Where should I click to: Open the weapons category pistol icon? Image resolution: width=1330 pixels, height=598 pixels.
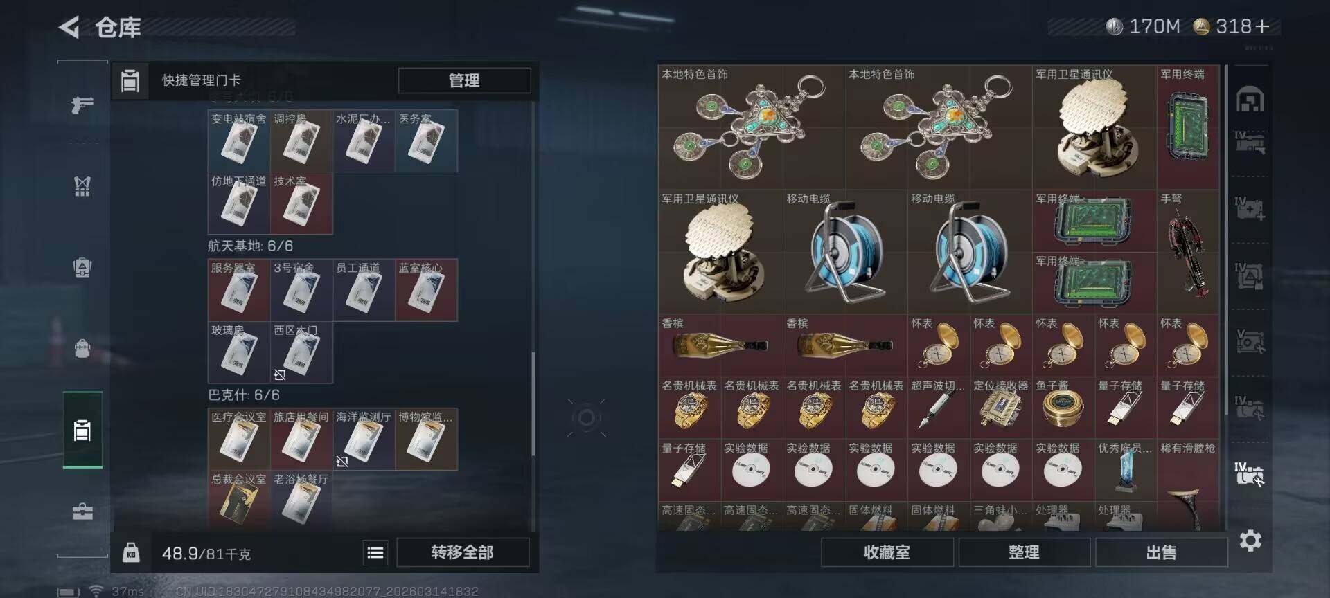82,105
